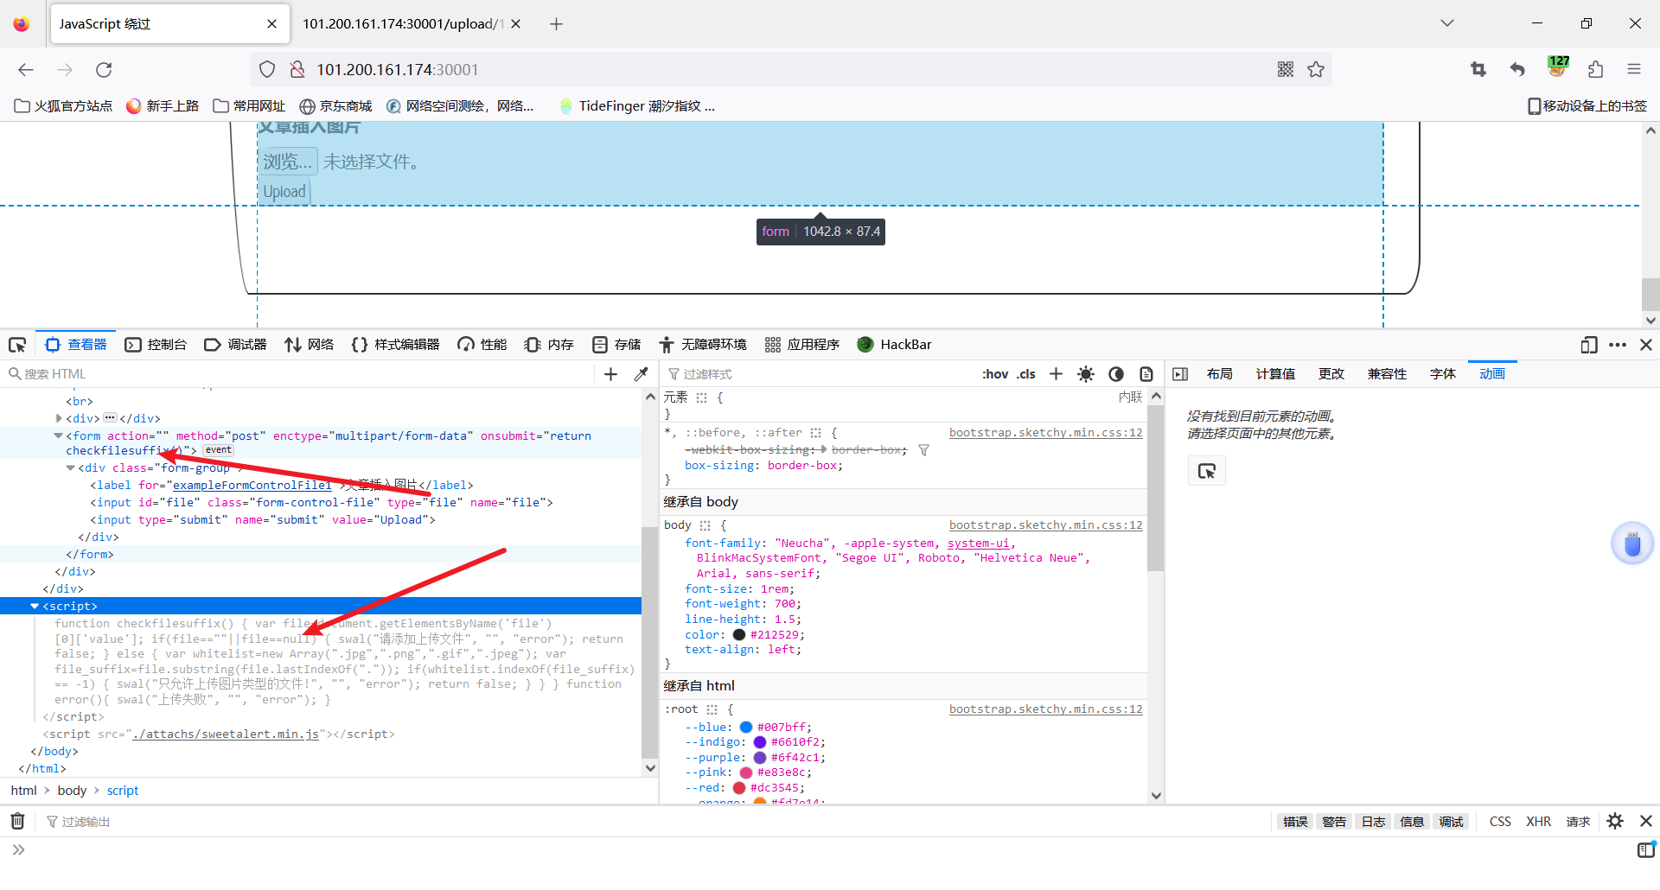Open the 存储 storage tab
This screenshot has height=890, width=1660.
[616, 345]
